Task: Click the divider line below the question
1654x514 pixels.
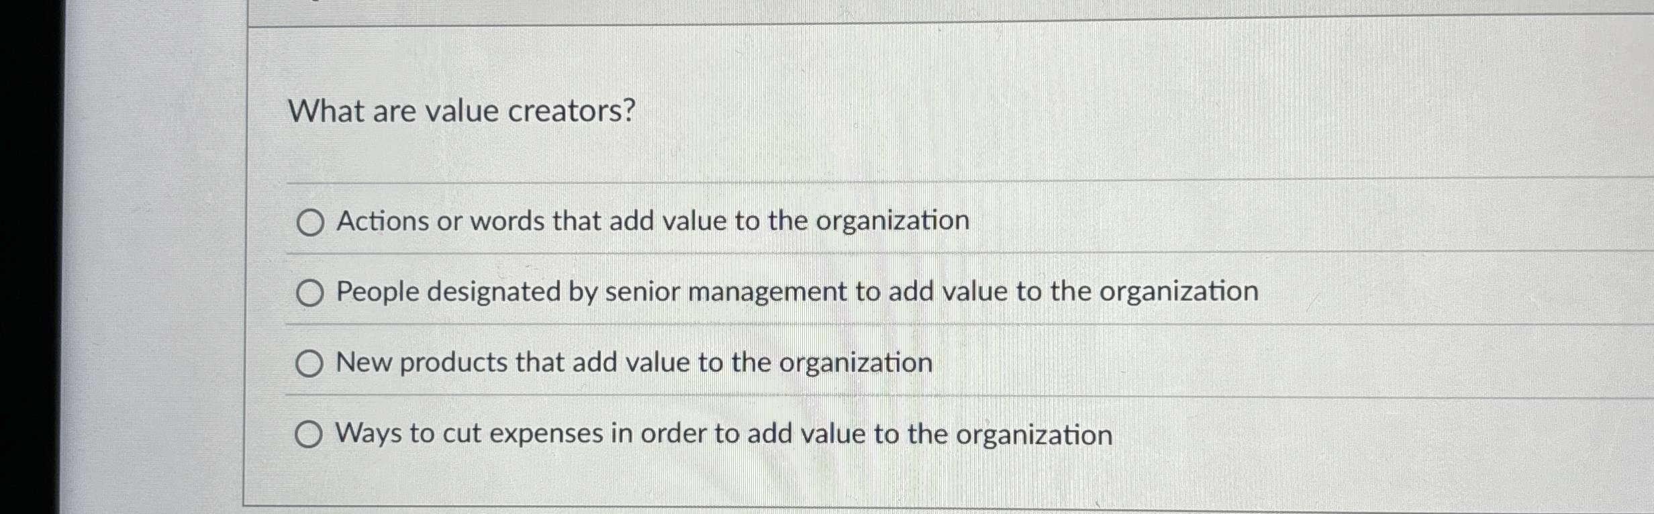Action: click(x=806, y=181)
